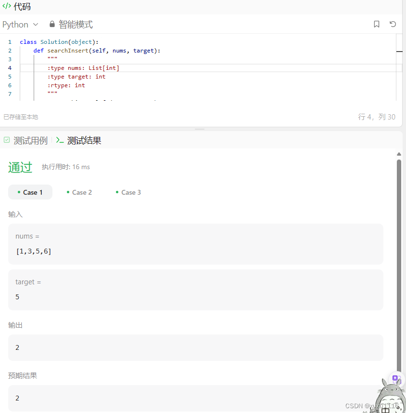Bookmark the current code with the bookmark icon
Viewport: 406px width, 413px height.
pyautogui.click(x=377, y=24)
